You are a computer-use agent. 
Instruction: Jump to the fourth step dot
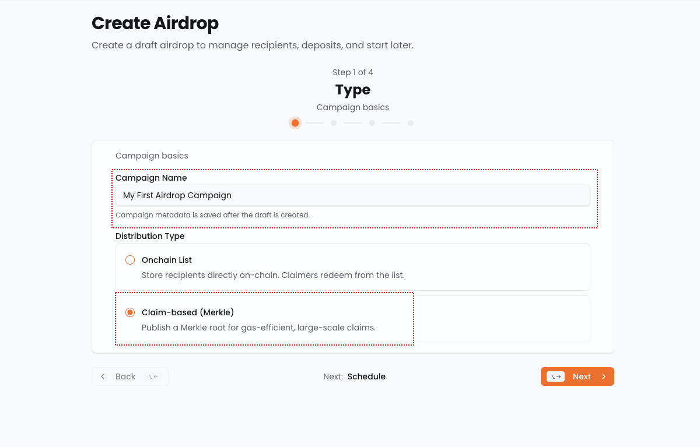[x=411, y=123]
